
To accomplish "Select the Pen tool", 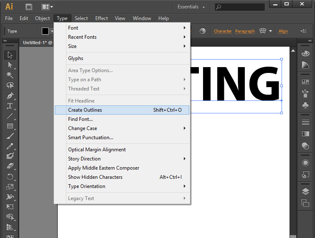I will tap(10, 95).
